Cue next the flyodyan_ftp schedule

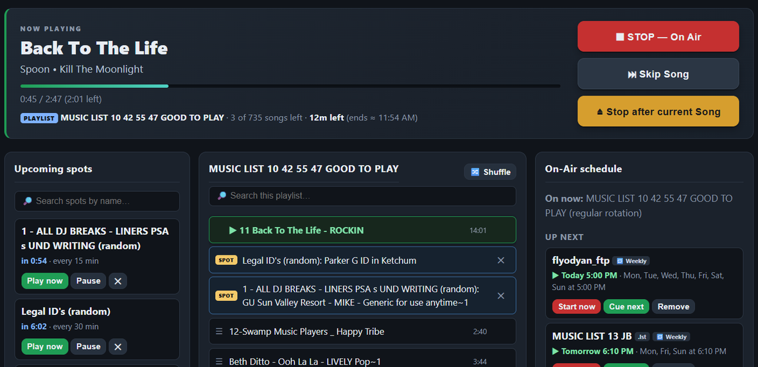click(x=626, y=307)
